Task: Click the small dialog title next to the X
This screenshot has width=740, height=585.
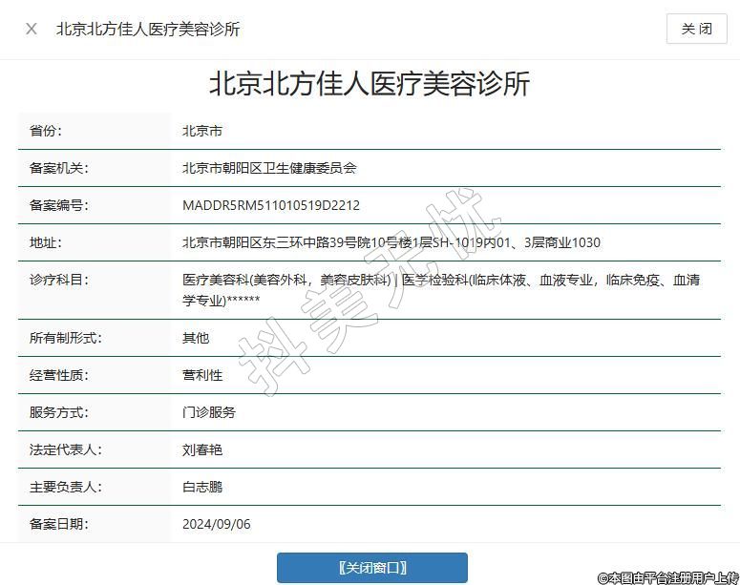Action: [148, 29]
